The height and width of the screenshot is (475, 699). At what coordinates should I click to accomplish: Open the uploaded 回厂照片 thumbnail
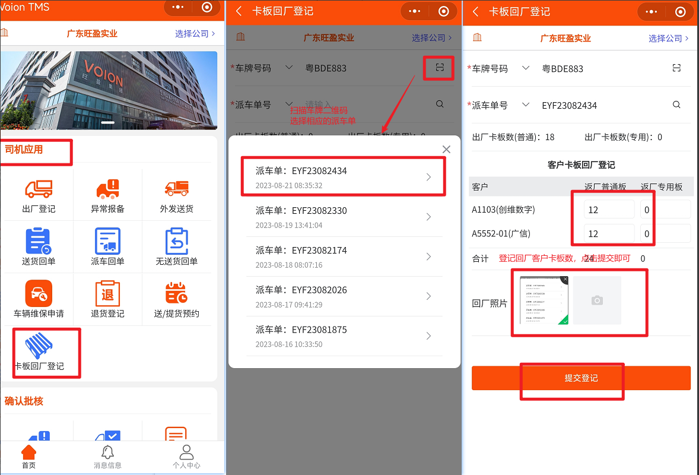[x=544, y=300]
